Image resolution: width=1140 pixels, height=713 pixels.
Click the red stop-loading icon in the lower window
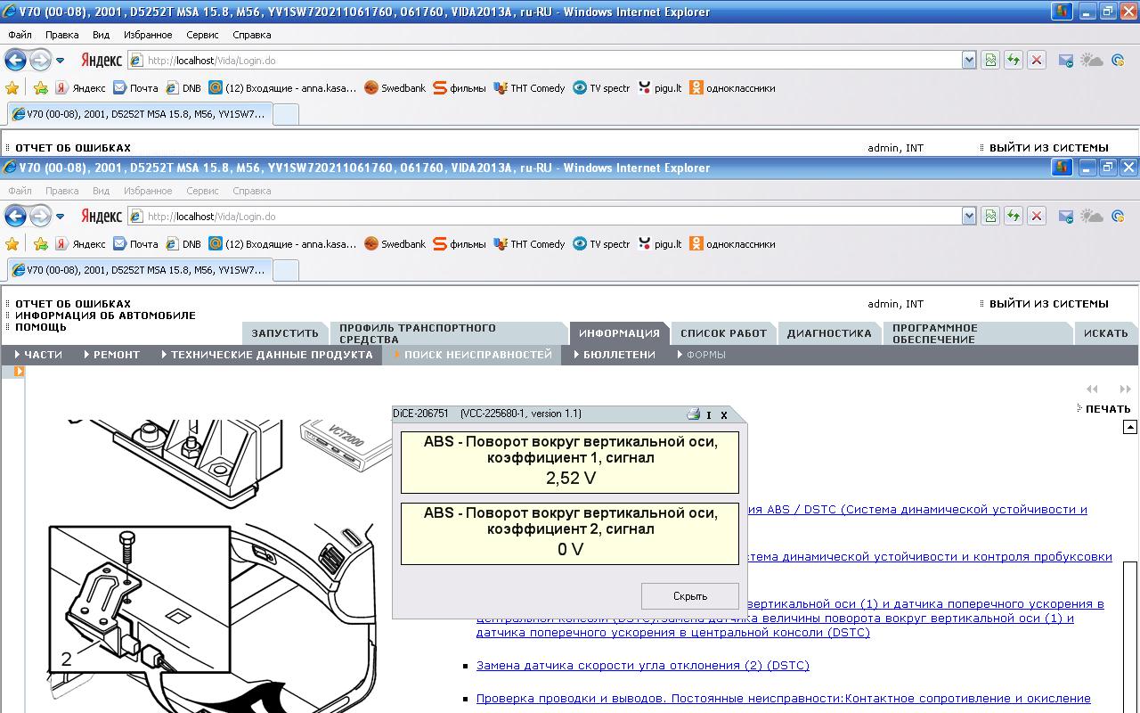[1036, 217]
